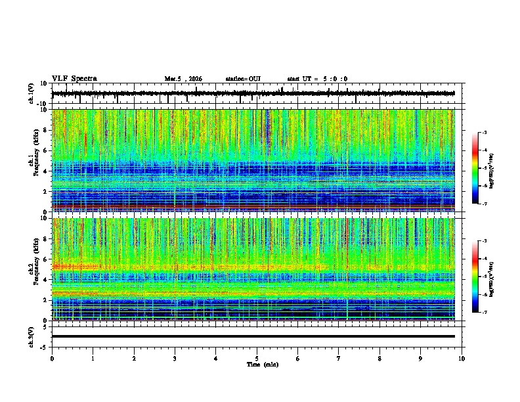Click the "Time (min)" x-axis label
Screen dimensions: 520x402
[x=263, y=365]
